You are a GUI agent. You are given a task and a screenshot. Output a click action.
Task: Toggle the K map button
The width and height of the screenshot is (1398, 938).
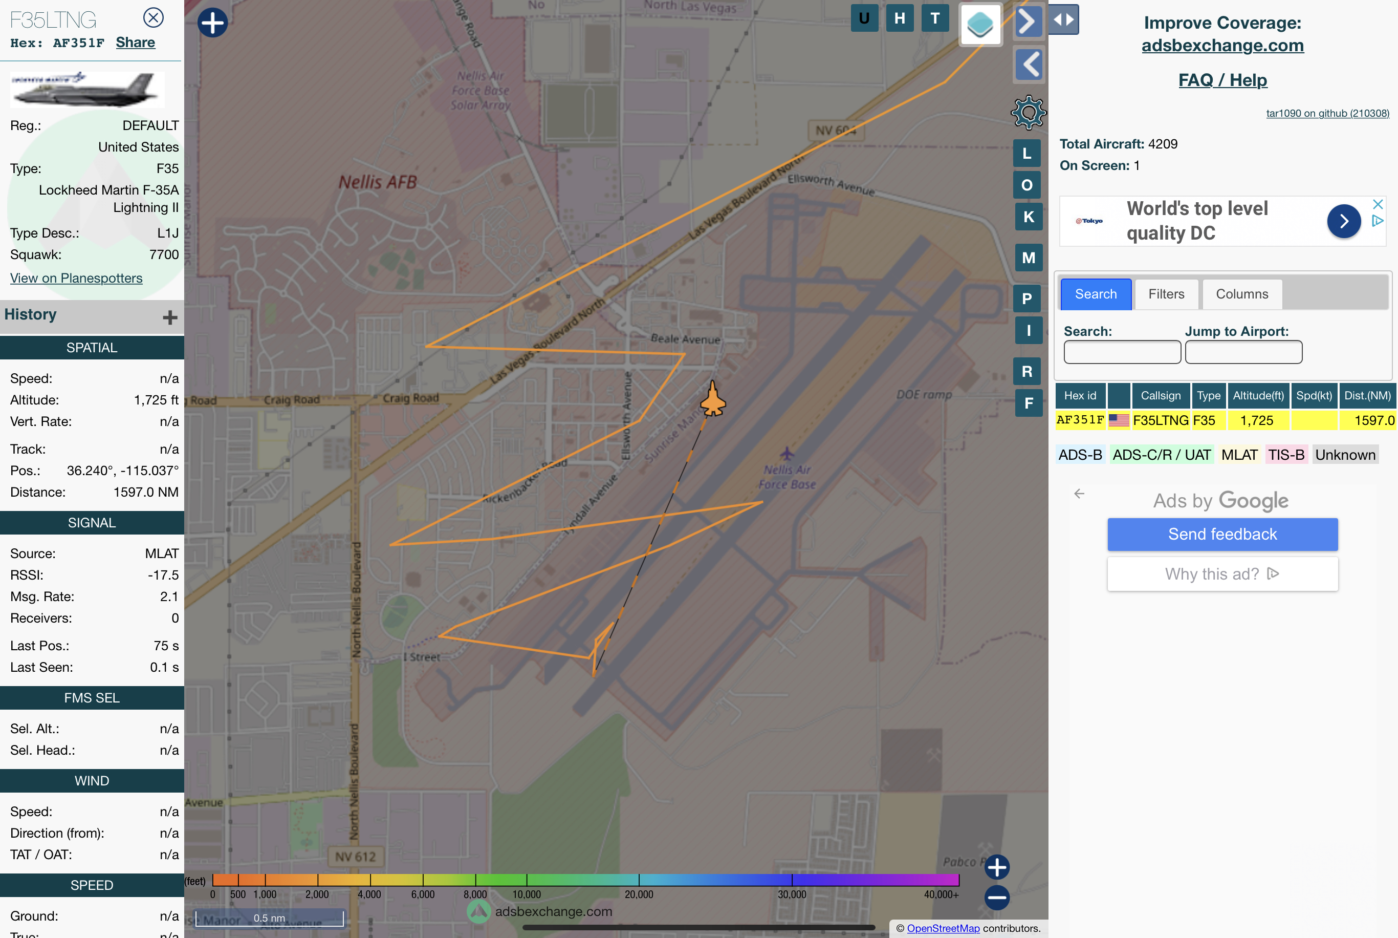1029,217
